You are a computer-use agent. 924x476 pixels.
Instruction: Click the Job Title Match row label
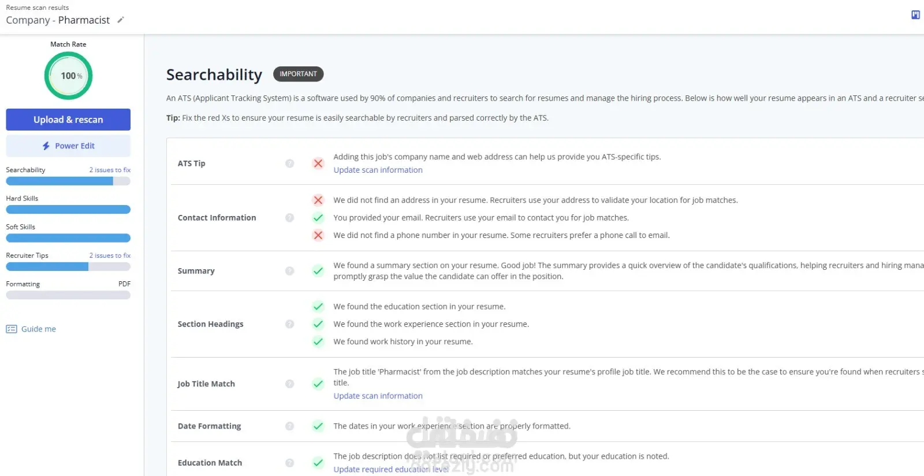[206, 384]
